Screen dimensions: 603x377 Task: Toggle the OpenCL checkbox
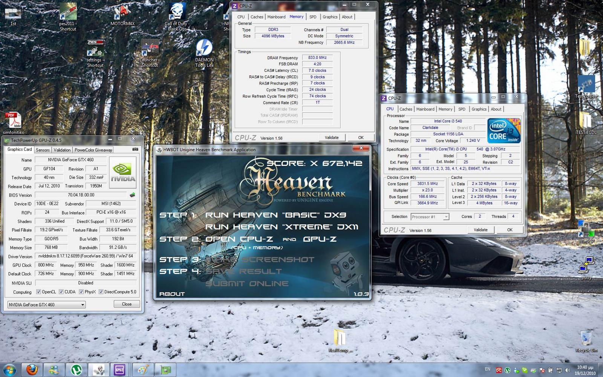tap(38, 292)
